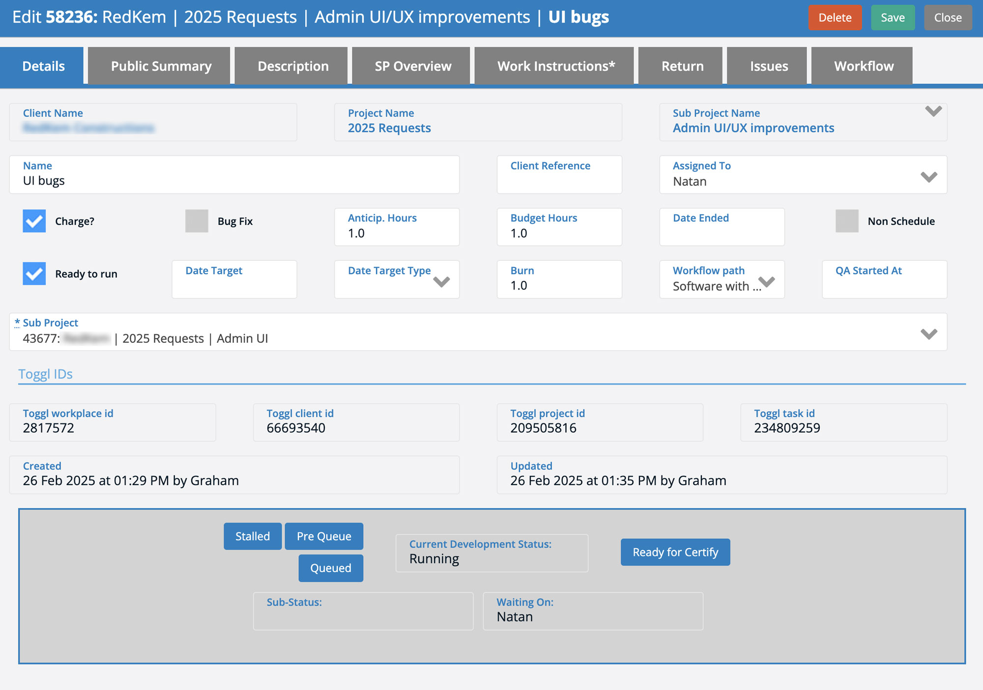The height and width of the screenshot is (690, 983).
Task: Open the Issues tab
Action: tap(768, 66)
